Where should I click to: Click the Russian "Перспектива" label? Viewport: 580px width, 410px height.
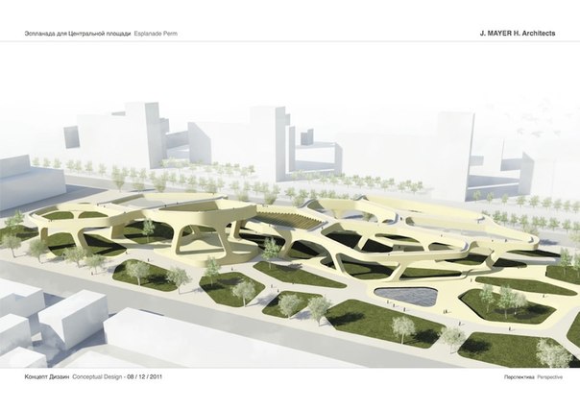[x=506, y=378]
